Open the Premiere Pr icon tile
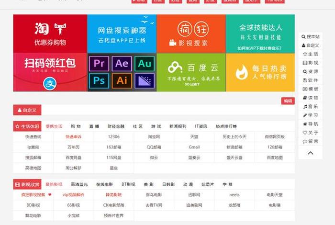 [x=99, y=64]
